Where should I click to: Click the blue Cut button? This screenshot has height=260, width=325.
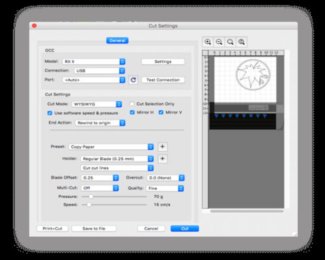tap(185, 228)
